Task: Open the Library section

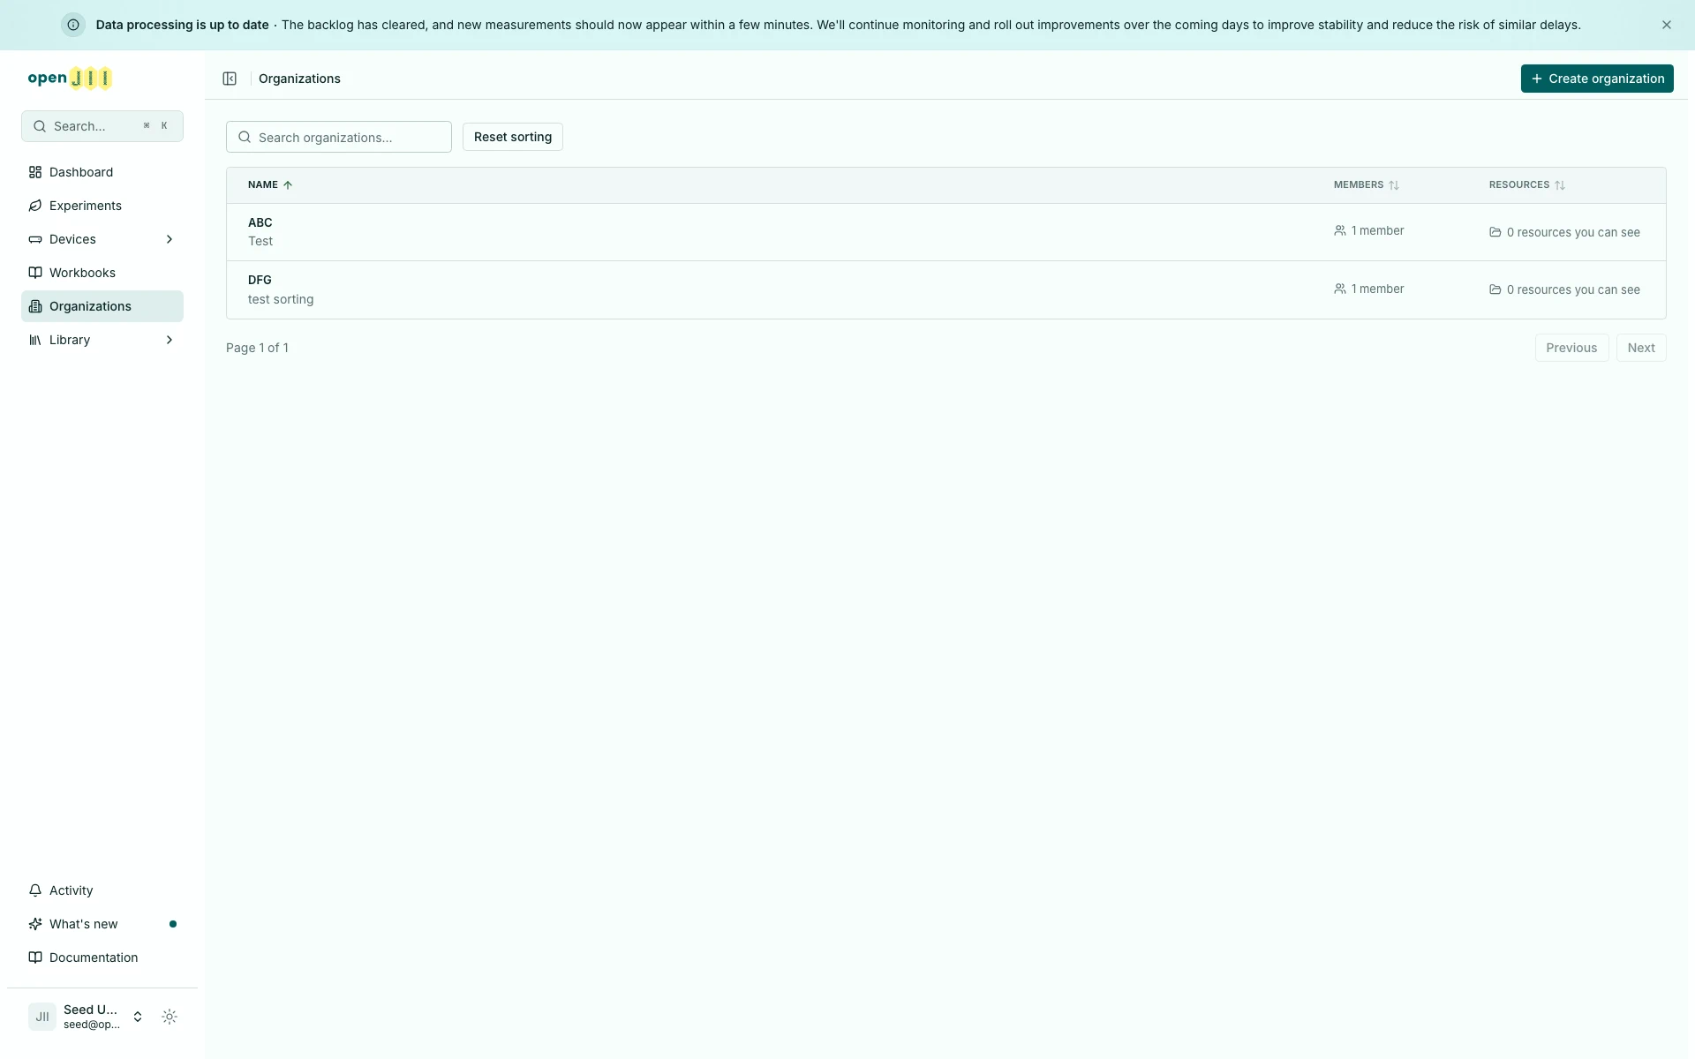Action: tap(102, 340)
